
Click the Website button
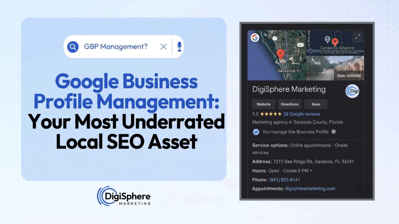tap(264, 104)
